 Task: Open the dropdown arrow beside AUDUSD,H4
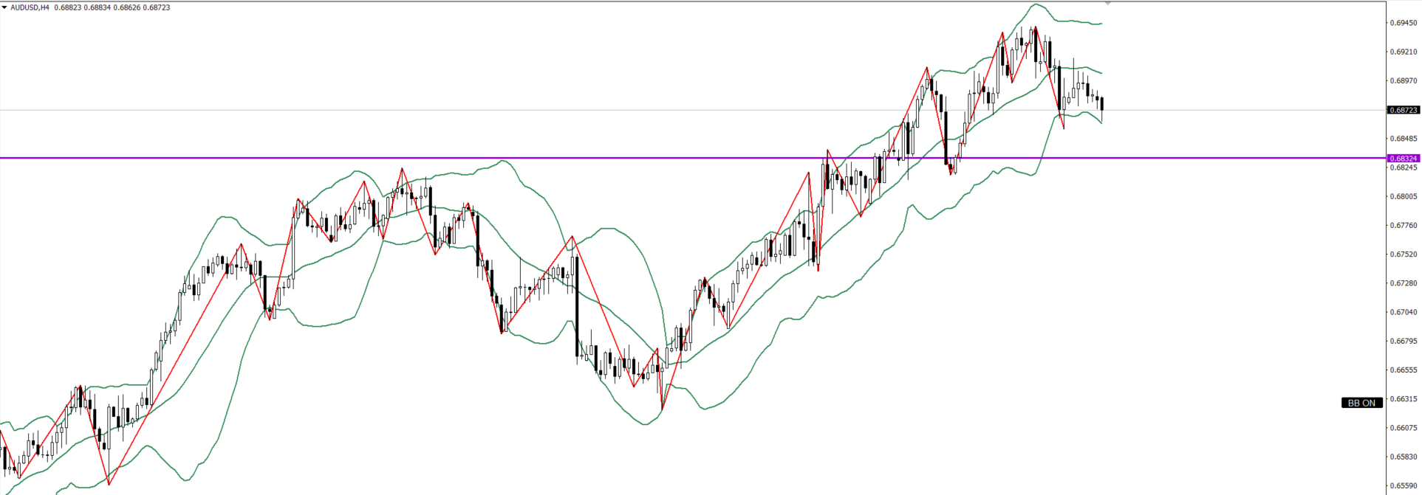click(4, 7)
